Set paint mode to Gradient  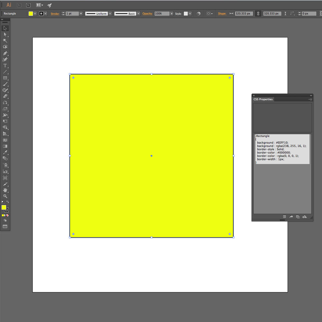[x=5, y=215]
